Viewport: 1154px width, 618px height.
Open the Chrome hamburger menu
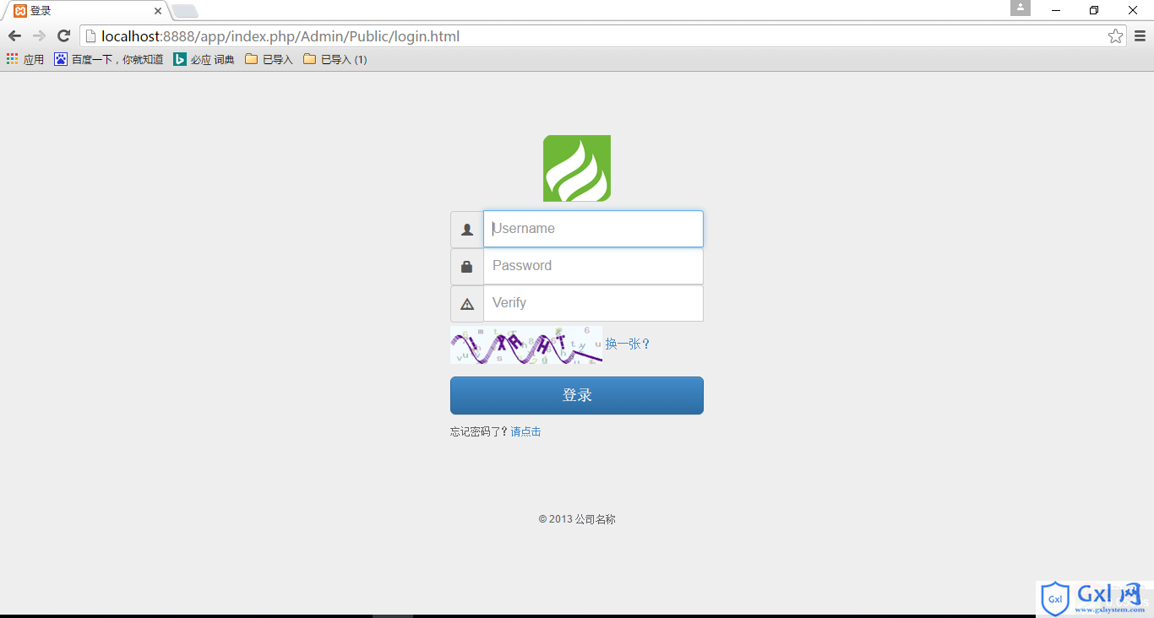(1140, 36)
